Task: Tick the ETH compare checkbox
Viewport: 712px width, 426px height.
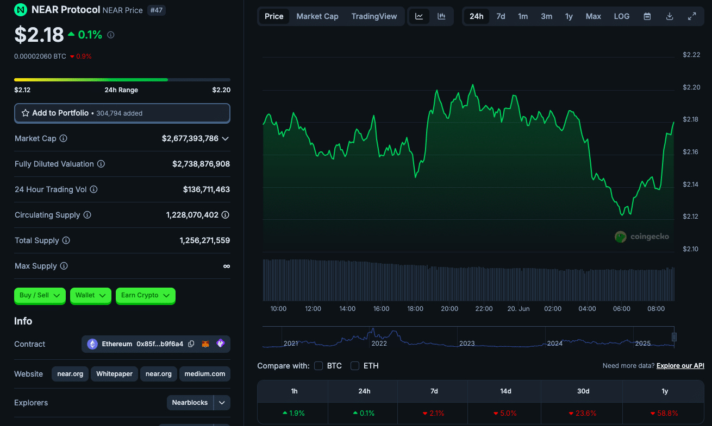Action: (355, 366)
